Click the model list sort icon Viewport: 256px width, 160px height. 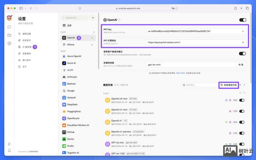[x=244, y=93]
